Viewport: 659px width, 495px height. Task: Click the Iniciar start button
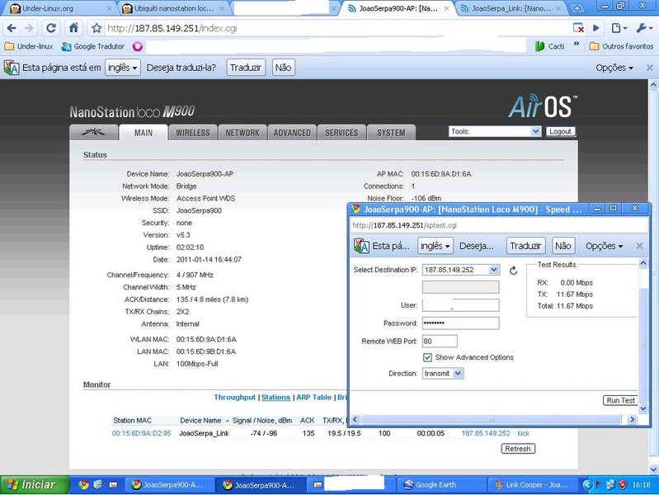click(x=34, y=484)
